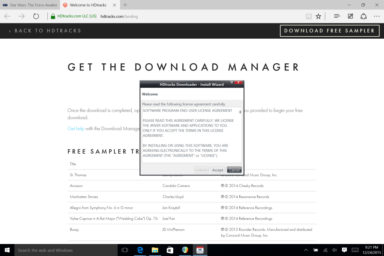The image size is (384, 256).
Task: Click Download Free Sampler button
Action: click(330, 31)
